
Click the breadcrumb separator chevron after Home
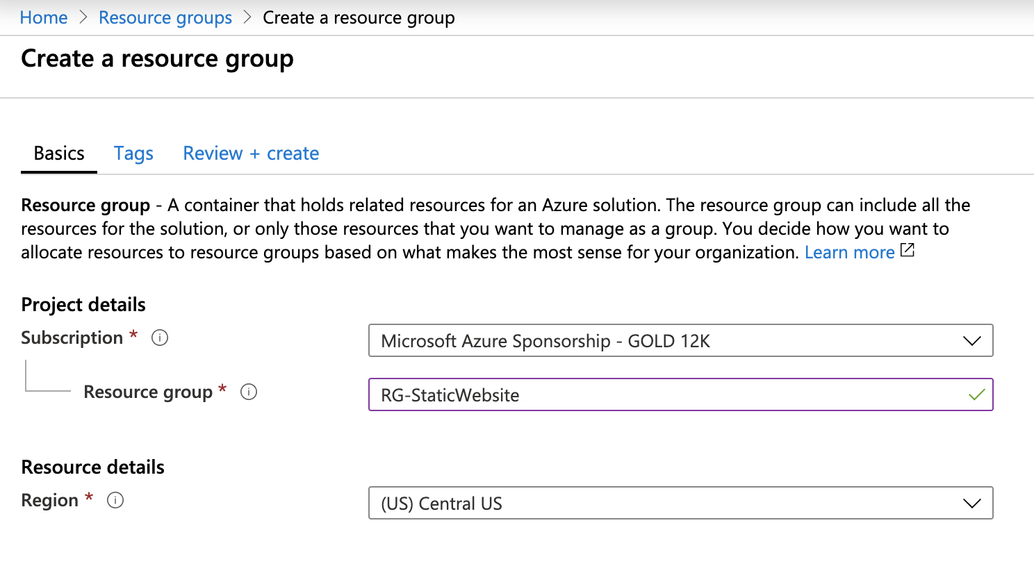(x=83, y=17)
